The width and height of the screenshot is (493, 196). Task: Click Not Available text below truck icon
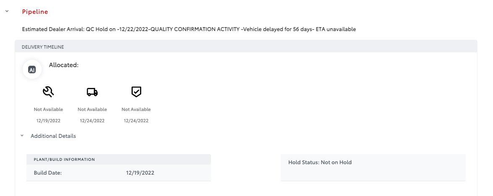92,109
